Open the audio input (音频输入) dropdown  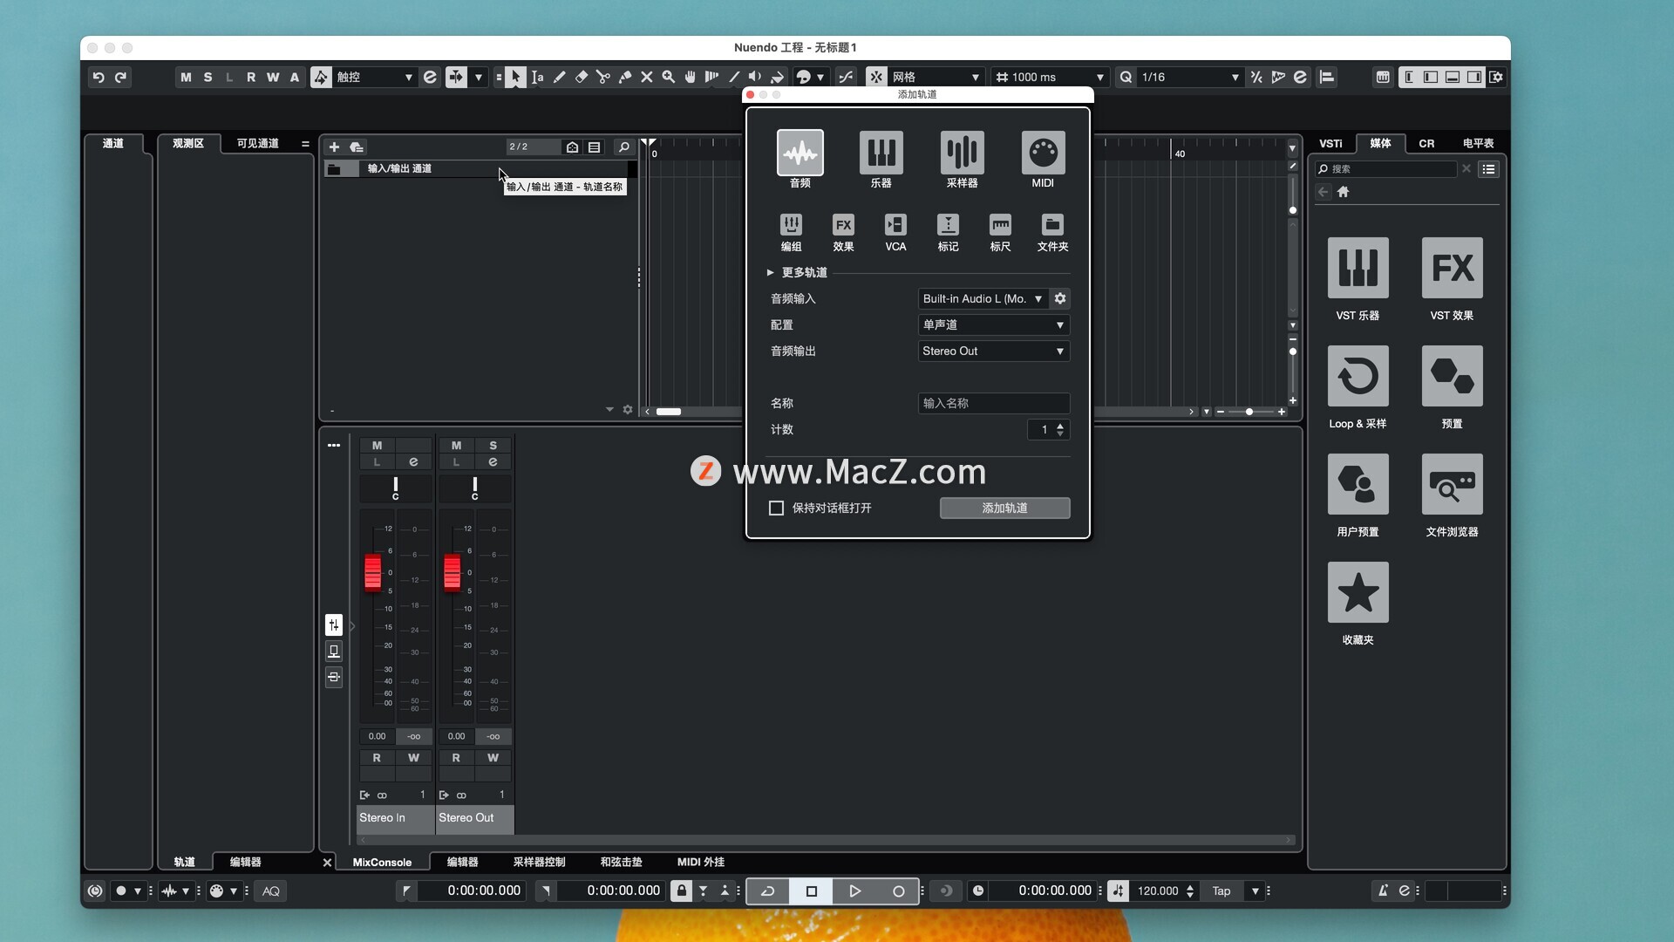pyautogui.click(x=983, y=298)
